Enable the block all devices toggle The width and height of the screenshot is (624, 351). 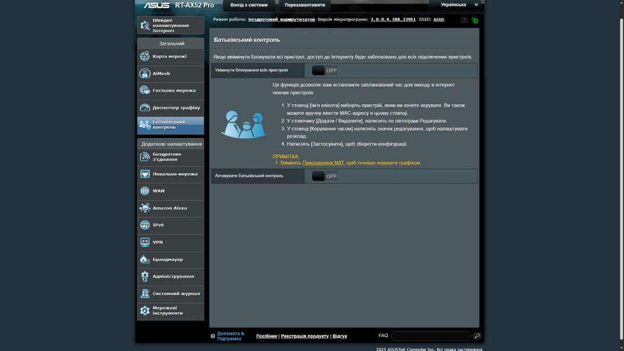pos(325,71)
